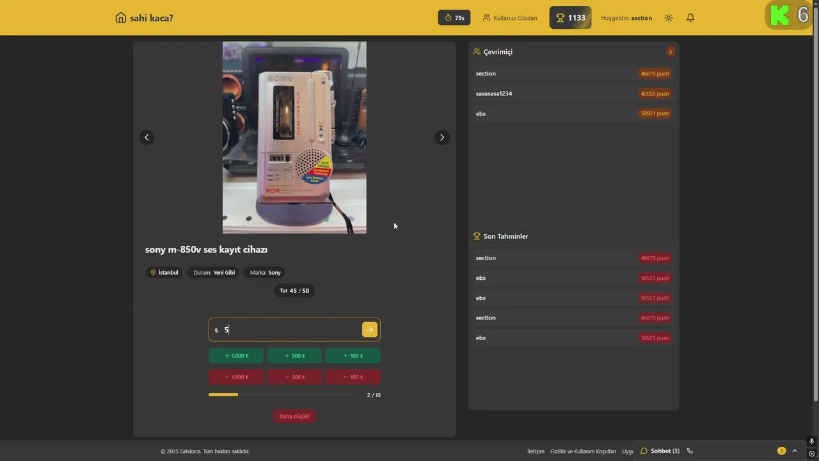Select online user sasasasa1234
Screen dimensions: 819x461
573,93
